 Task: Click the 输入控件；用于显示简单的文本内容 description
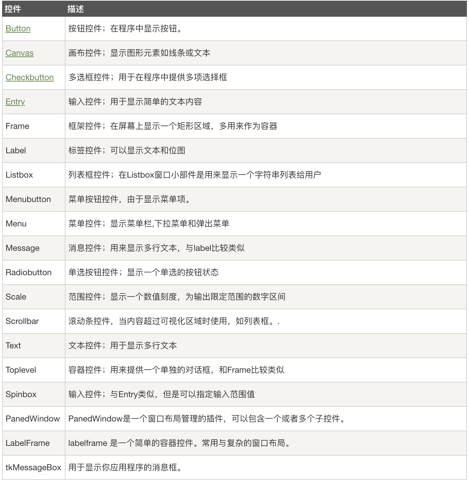point(135,102)
